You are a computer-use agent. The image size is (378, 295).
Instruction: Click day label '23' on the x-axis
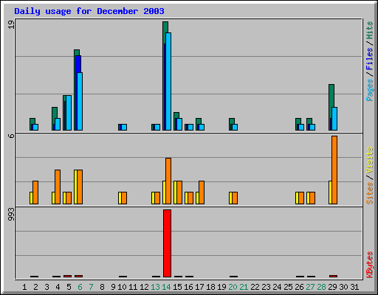coord(266,287)
